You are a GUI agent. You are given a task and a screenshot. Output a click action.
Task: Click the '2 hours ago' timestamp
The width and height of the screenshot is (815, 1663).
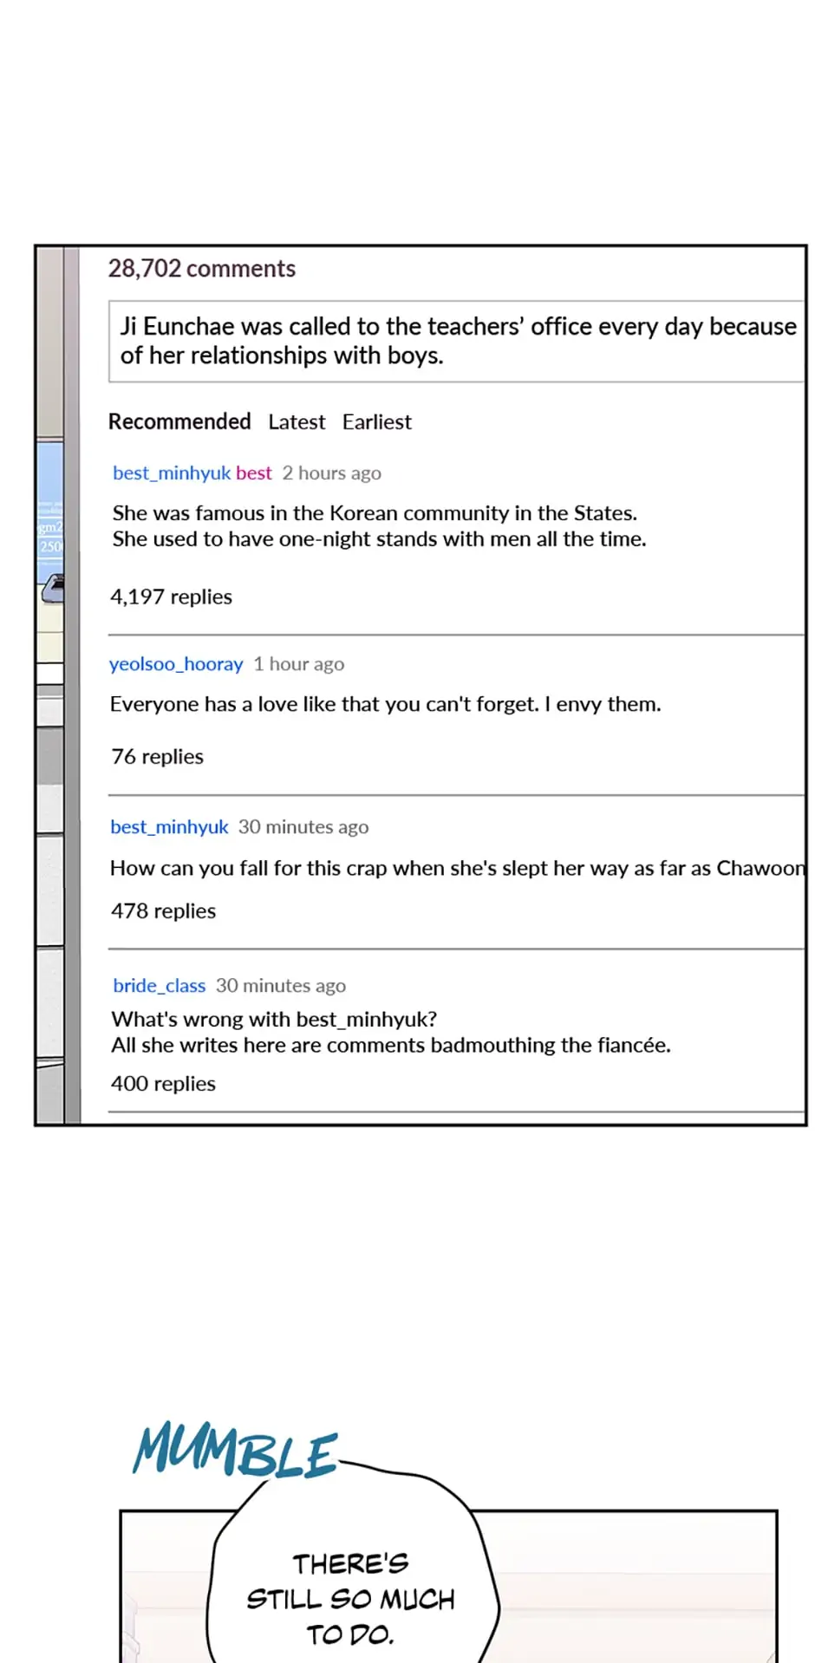pyautogui.click(x=331, y=473)
